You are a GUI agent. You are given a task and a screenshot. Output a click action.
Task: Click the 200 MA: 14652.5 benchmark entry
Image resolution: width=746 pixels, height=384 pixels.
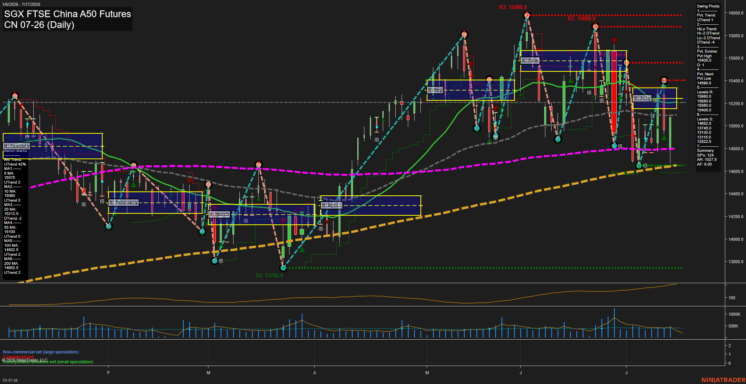(11, 266)
